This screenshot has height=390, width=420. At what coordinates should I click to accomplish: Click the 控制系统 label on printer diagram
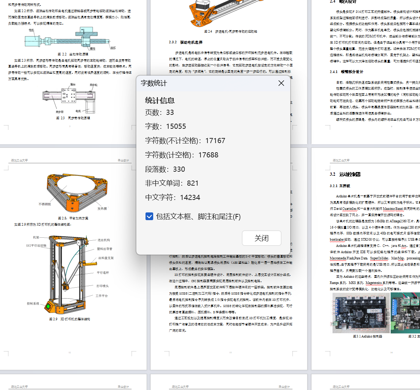tap(33, 304)
